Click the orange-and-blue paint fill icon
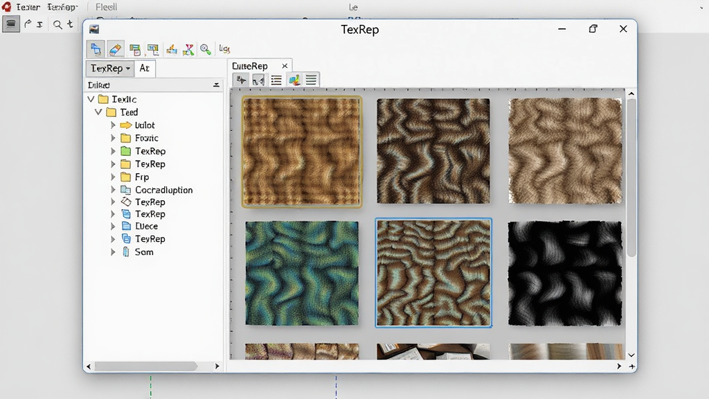 coord(172,49)
